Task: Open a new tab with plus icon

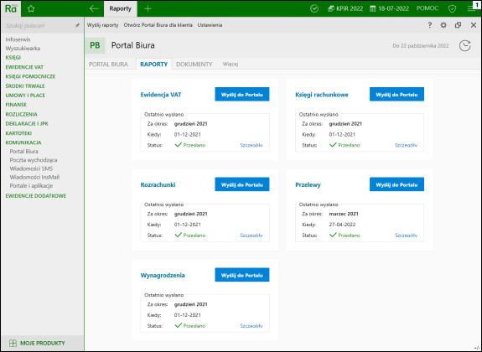Action: pos(148,9)
